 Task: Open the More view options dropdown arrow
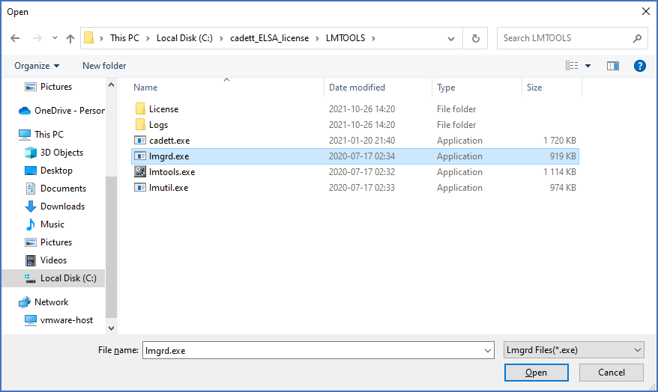pyautogui.click(x=588, y=66)
